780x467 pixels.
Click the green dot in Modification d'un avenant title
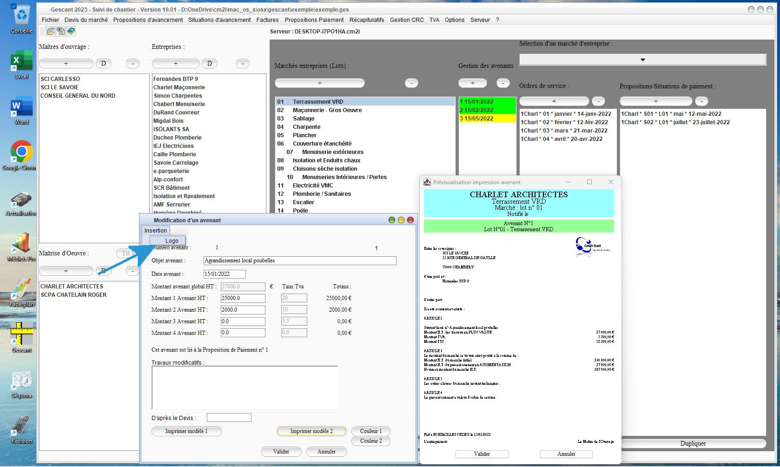pos(392,220)
